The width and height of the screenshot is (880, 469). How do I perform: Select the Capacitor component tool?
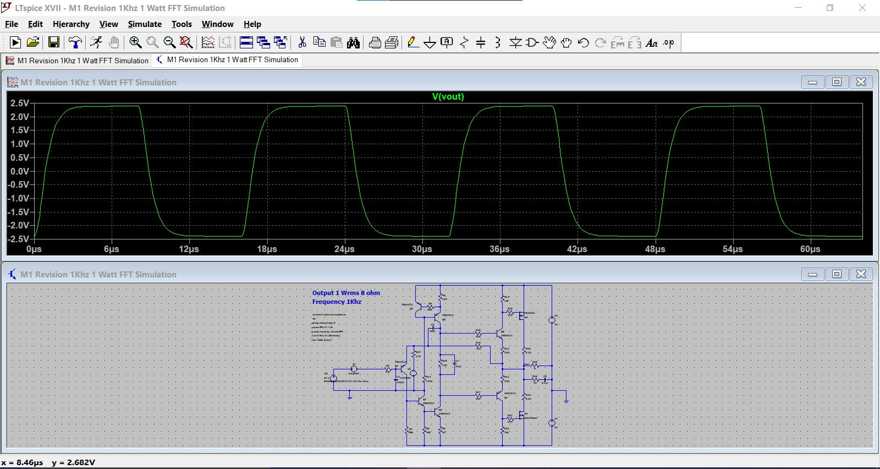tap(481, 42)
